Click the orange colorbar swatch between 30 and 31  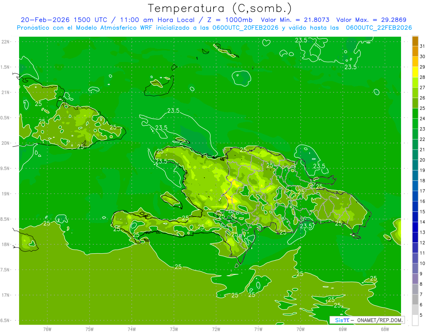(x=415, y=52)
